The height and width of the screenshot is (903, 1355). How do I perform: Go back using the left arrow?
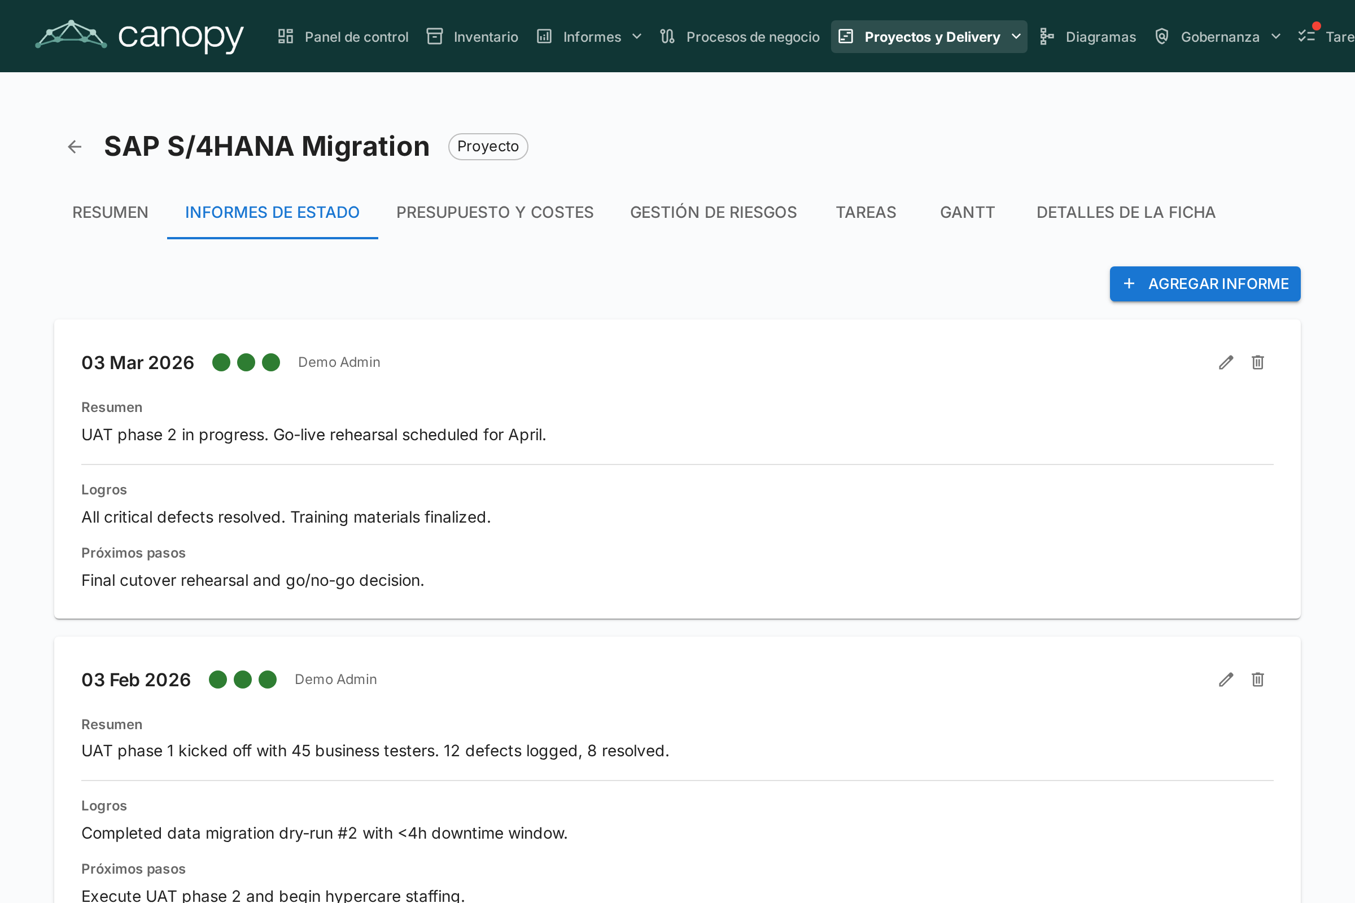pyautogui.click(x=75, y=147)
